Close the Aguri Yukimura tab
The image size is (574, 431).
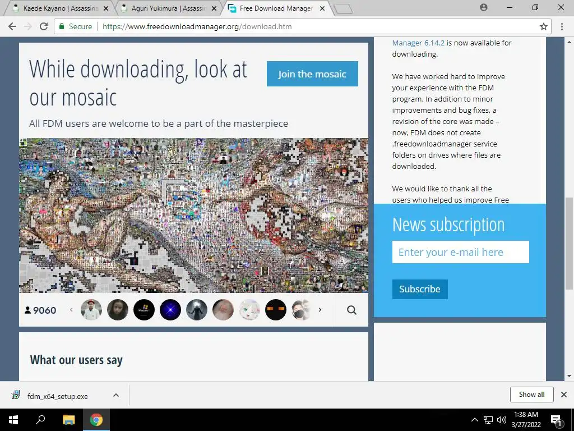(214, 8)
